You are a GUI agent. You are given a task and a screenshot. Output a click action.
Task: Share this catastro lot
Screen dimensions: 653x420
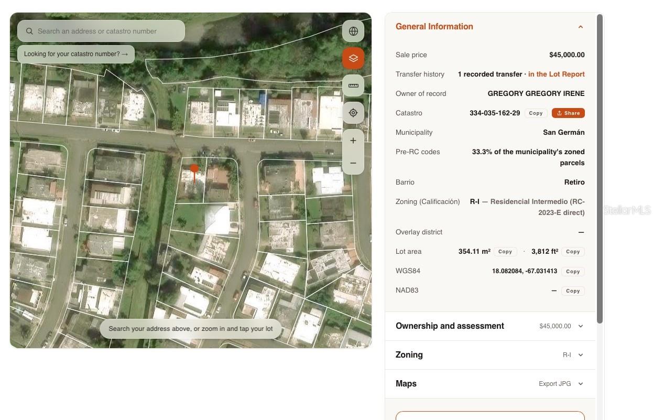click(x=568, y=113)
